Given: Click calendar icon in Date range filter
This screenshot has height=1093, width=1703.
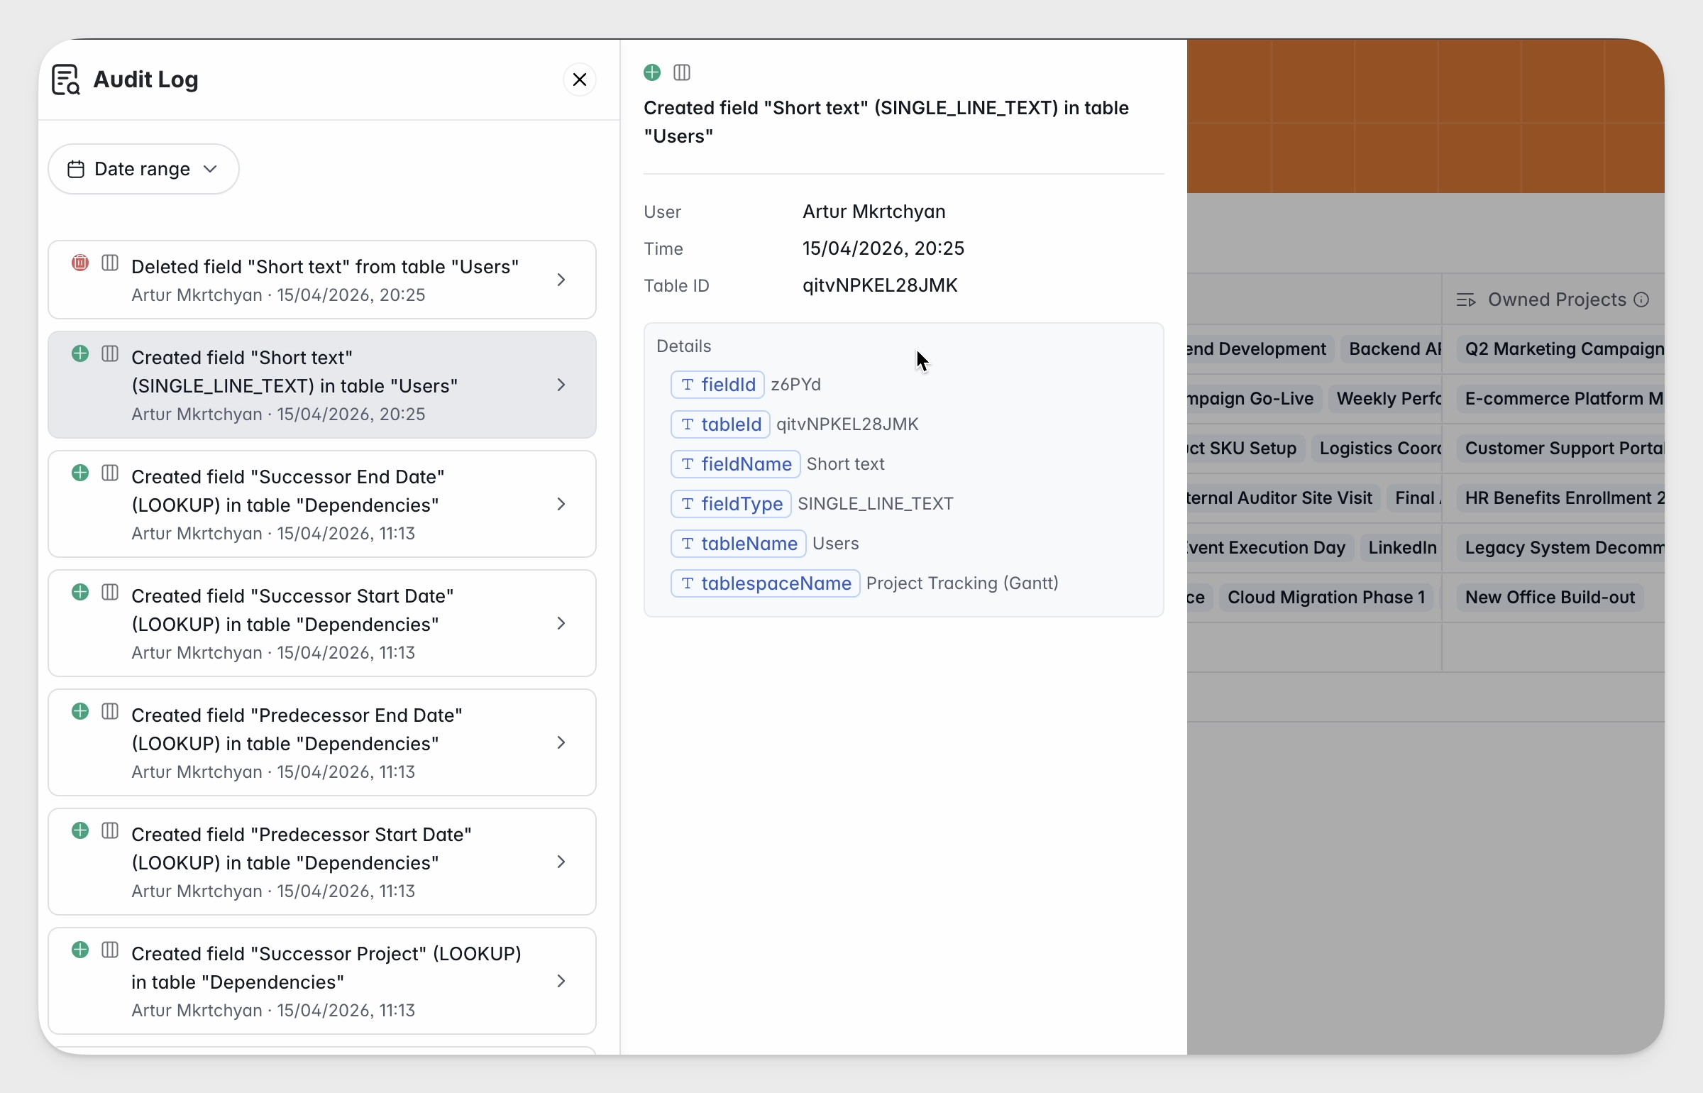Looking at the screenshot, I should [x=76, y=169].
